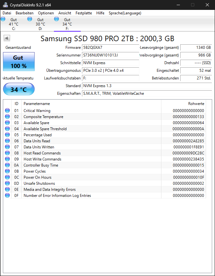Select the Critical Warning parameter name
The width and height of the screenshot is (215, 276).
click(x=37, y=111)
